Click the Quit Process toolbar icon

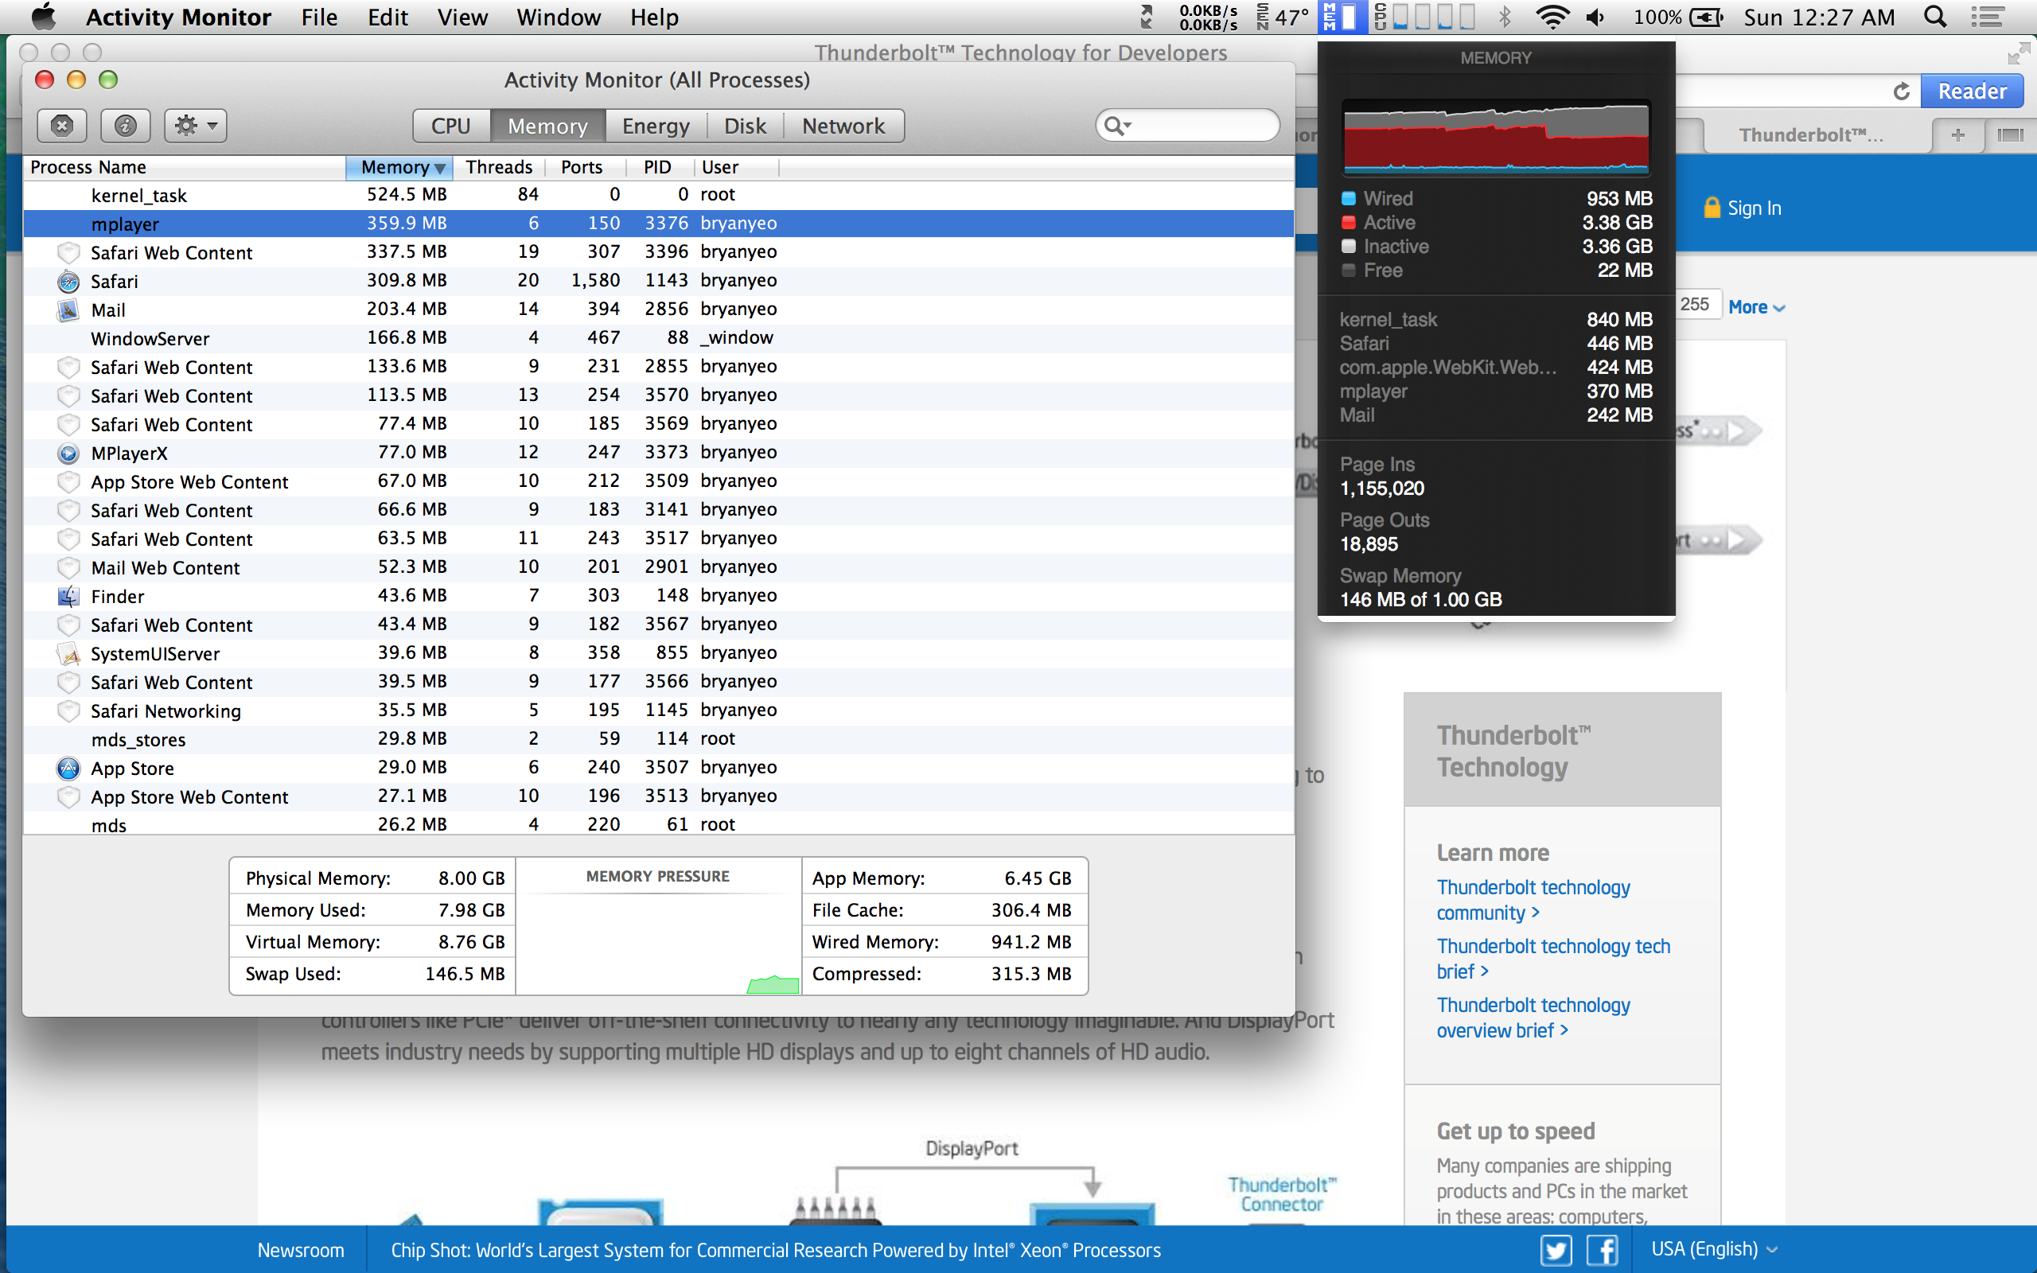pos(61,126)
